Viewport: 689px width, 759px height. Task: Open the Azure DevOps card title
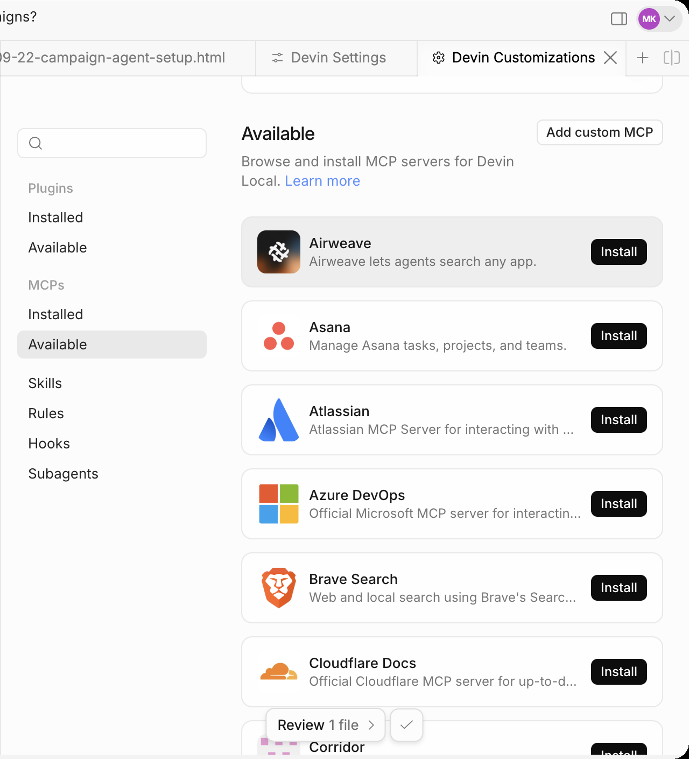click(x=357, y=495)
